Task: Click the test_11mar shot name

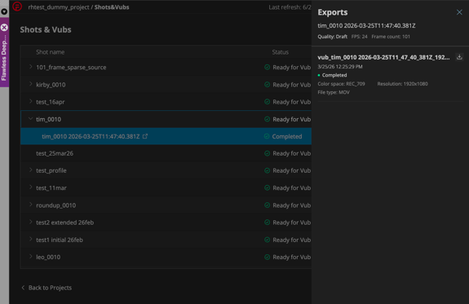Action: tap(51, 187)
